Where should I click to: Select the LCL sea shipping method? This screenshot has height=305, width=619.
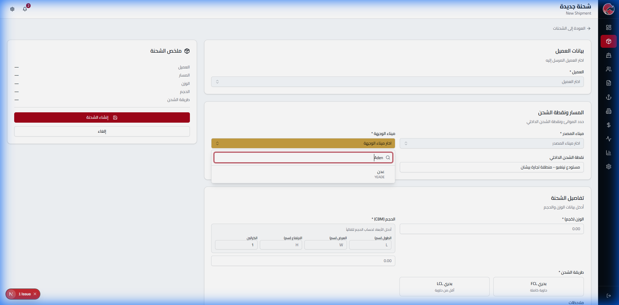click(x=444, y=286)
